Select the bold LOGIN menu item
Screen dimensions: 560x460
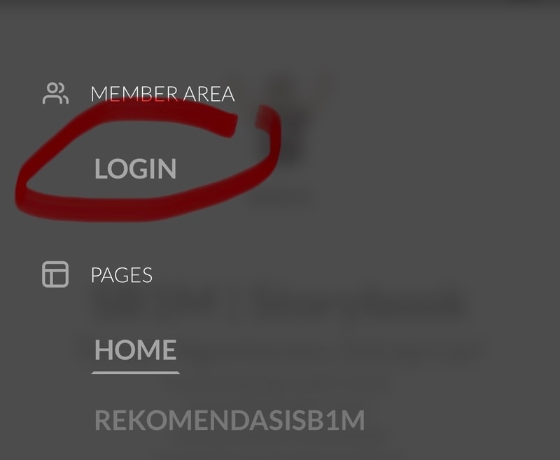click(x=135, y=169)
